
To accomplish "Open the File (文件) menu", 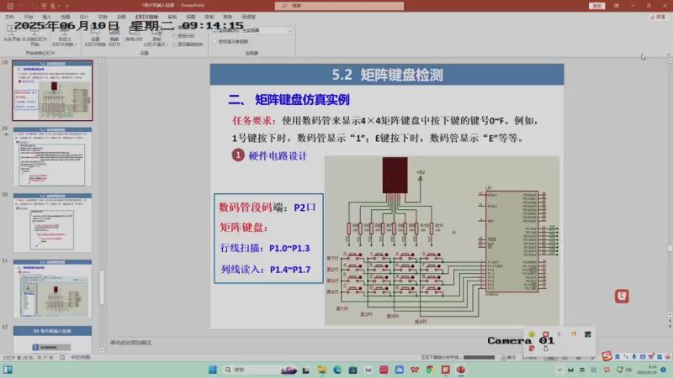I will 9,17.
